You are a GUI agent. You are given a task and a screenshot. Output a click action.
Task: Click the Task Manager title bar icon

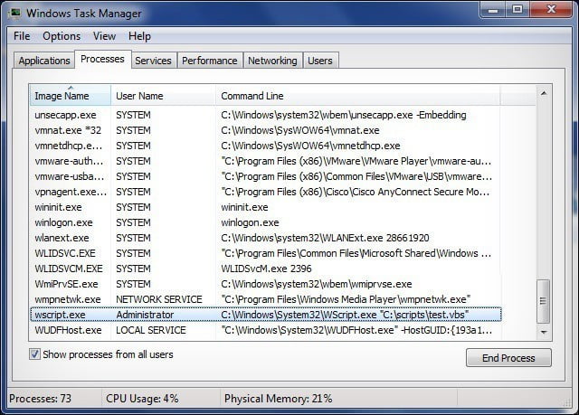15,14
